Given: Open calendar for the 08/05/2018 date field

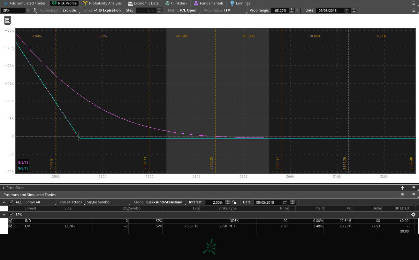Looking at the screenshot, I should click(x=285, y=202).
